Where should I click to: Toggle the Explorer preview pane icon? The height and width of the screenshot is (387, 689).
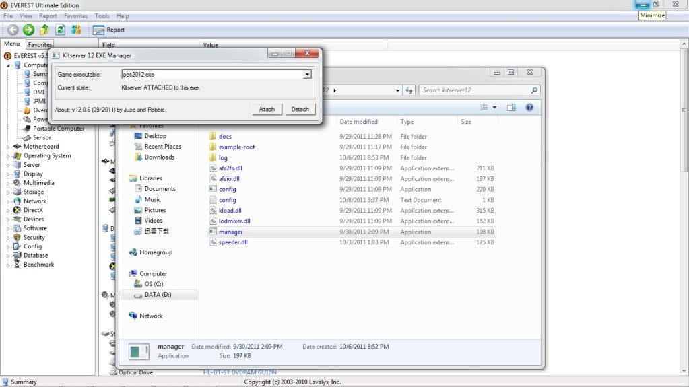(x=511, y=108)
